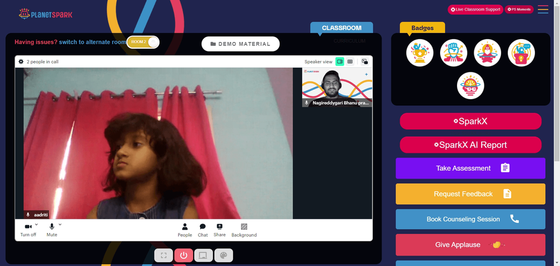
Task: Open Background effects
Action: pos(244,230)
